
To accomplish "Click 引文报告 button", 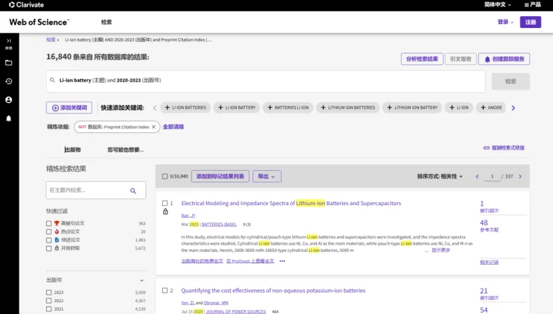I will click(460, 59).
